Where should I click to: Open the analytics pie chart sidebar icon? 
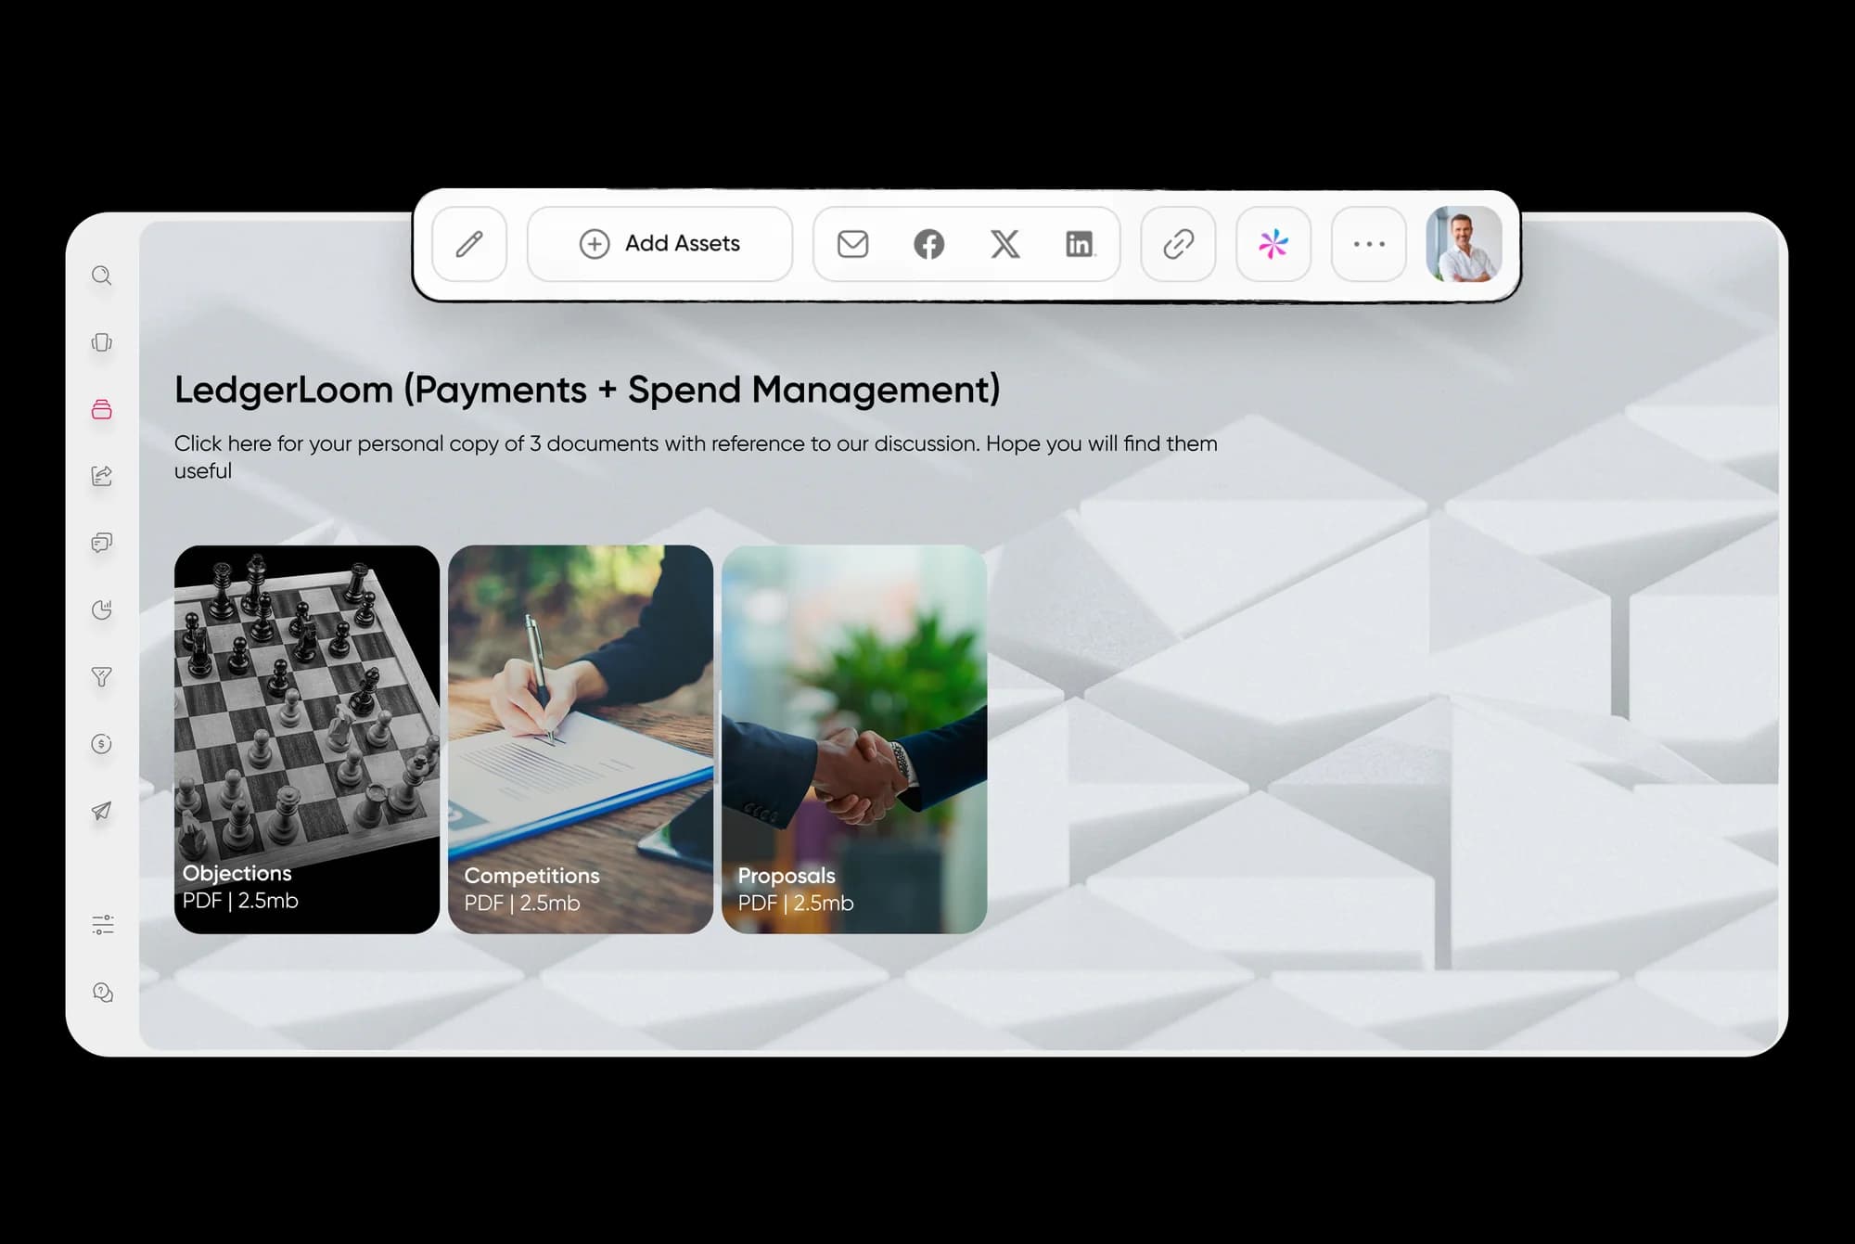pyautogui.click(x=102, y=609)
